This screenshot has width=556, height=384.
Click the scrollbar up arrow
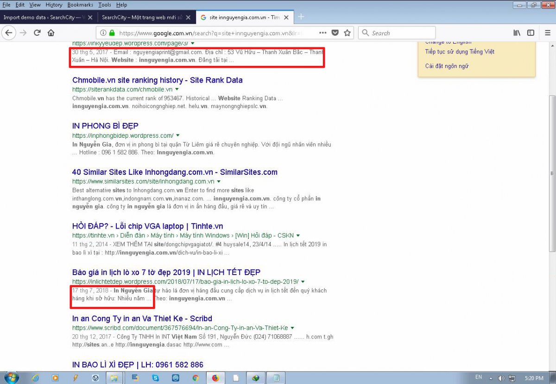coord(552,46)
